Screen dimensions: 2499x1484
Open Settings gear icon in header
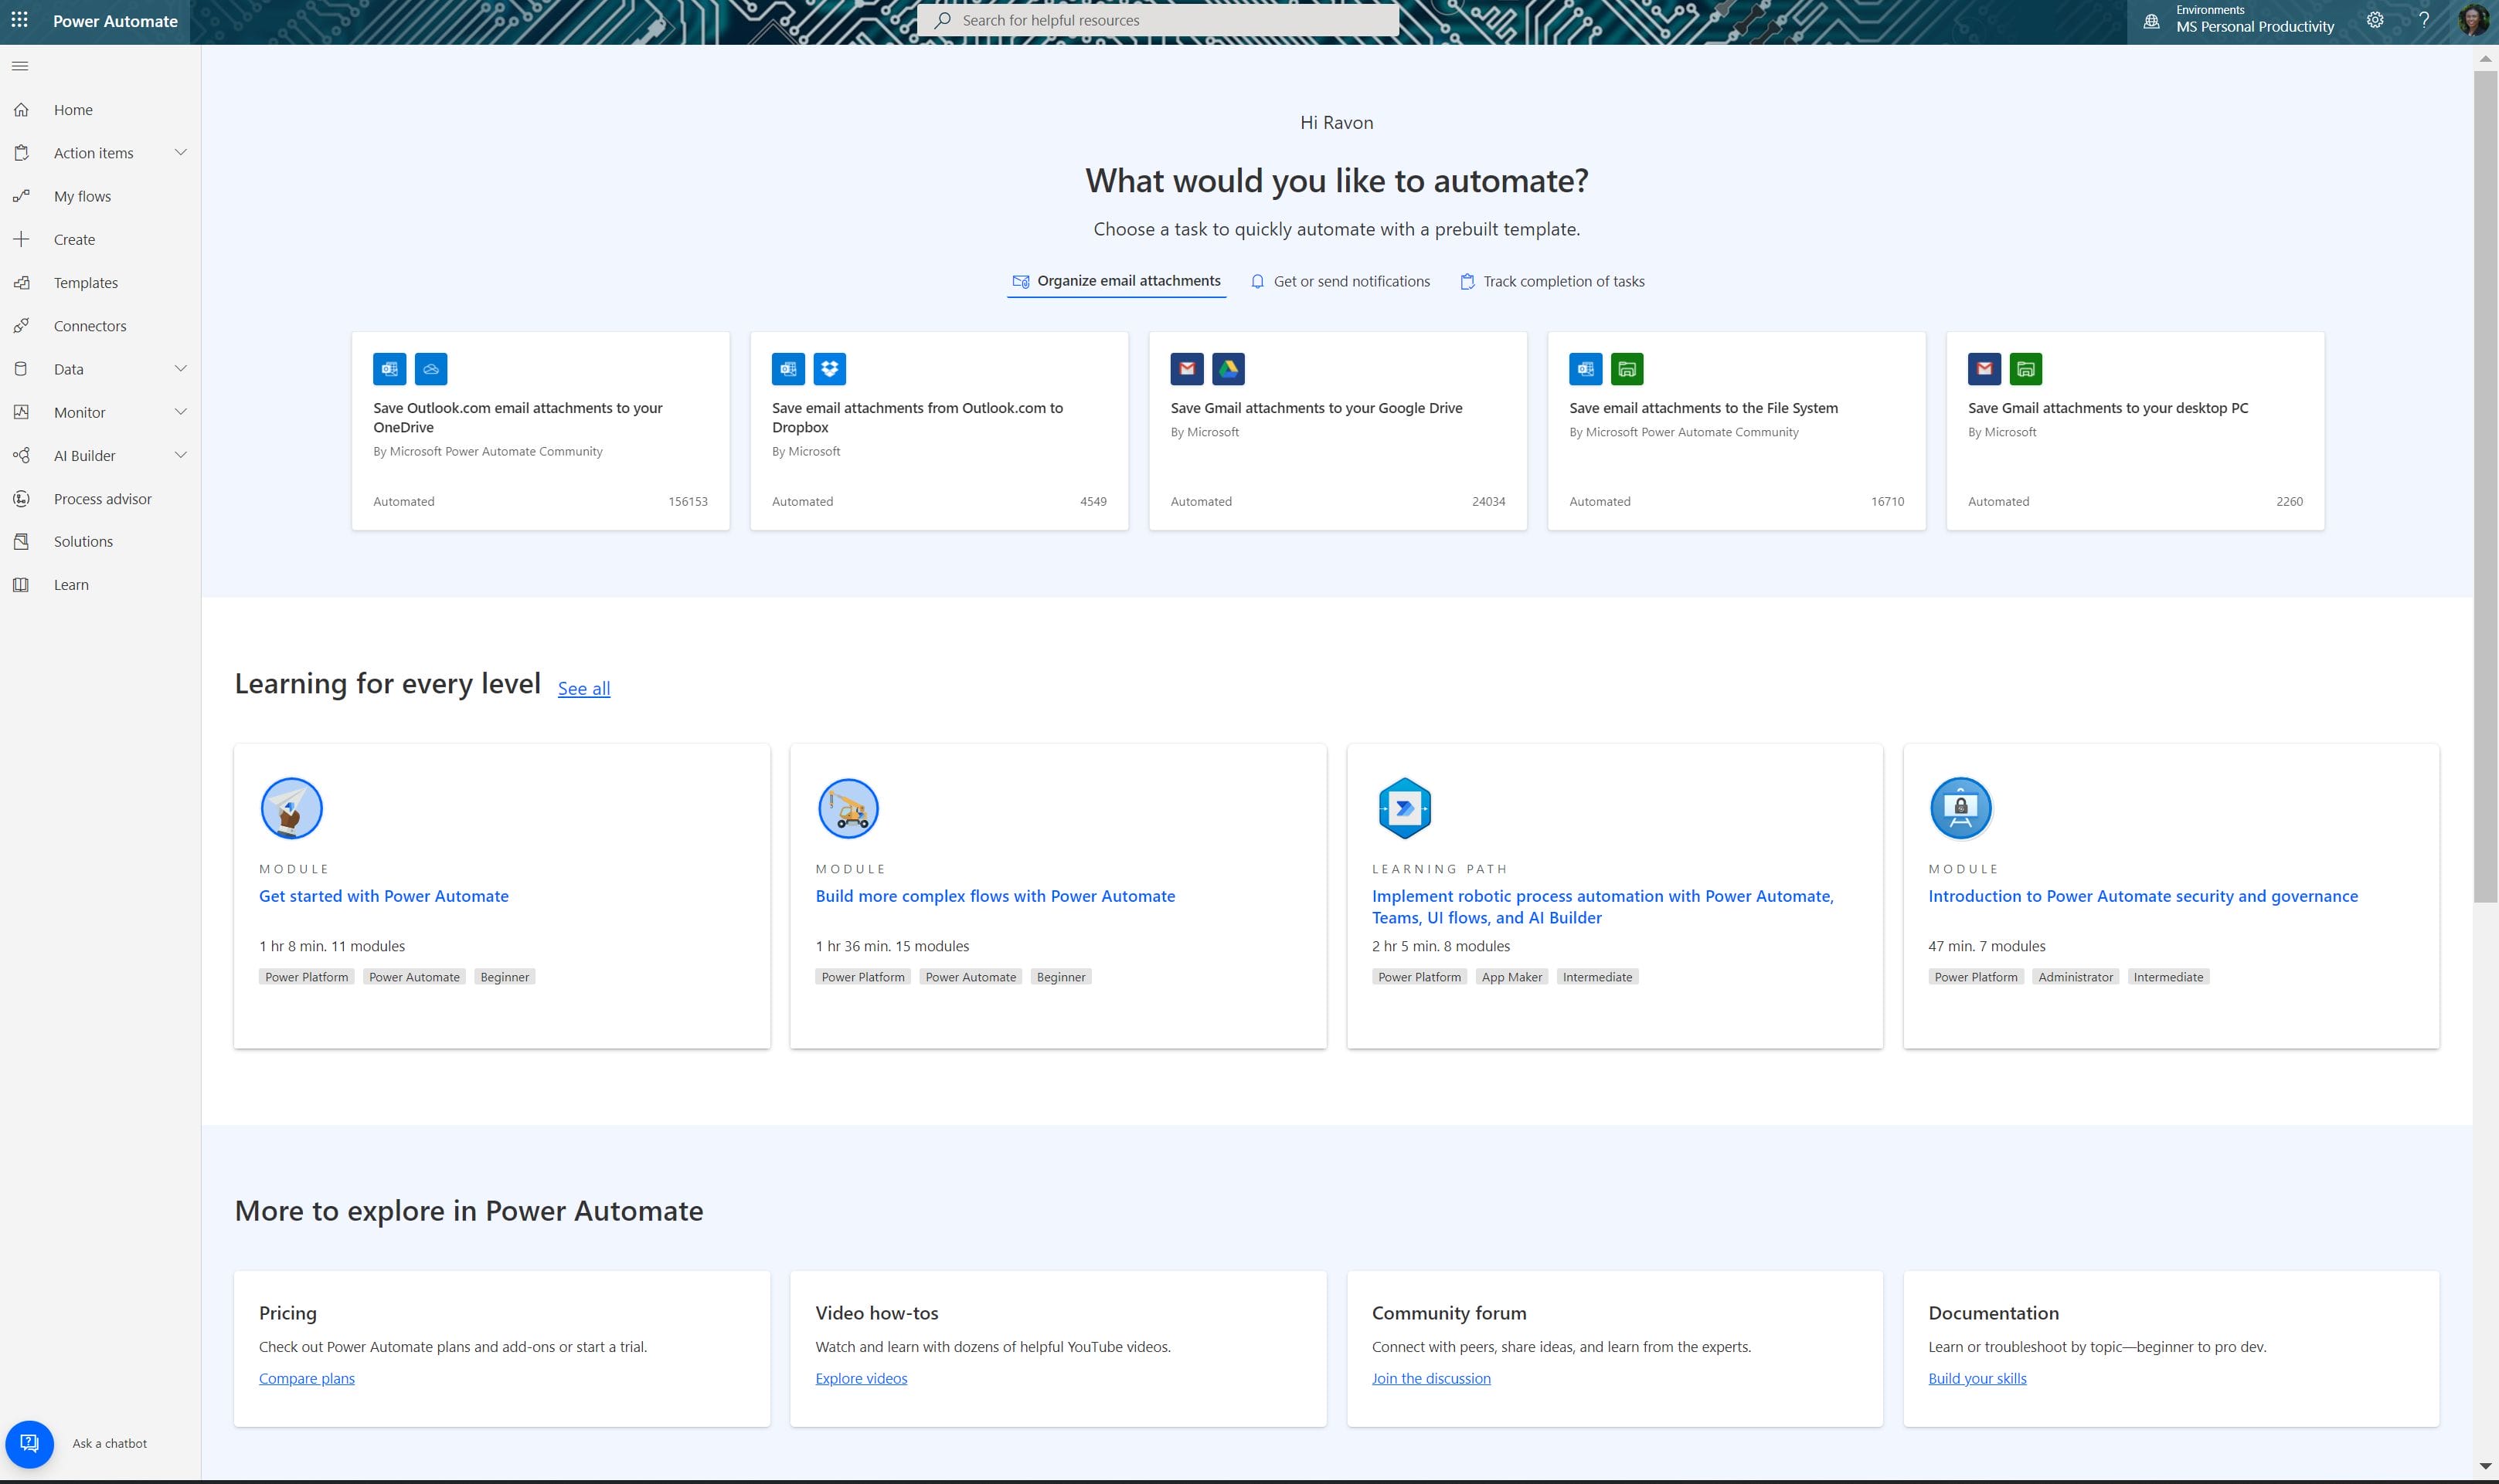(2375, 20)
